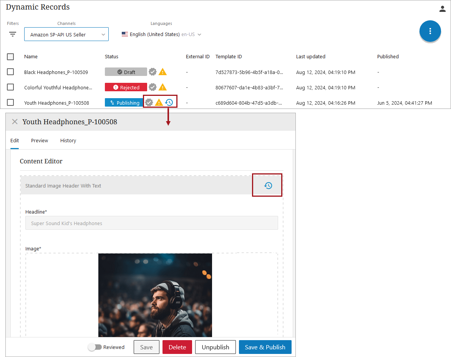Click the Save & Publish button

[265, 347]
